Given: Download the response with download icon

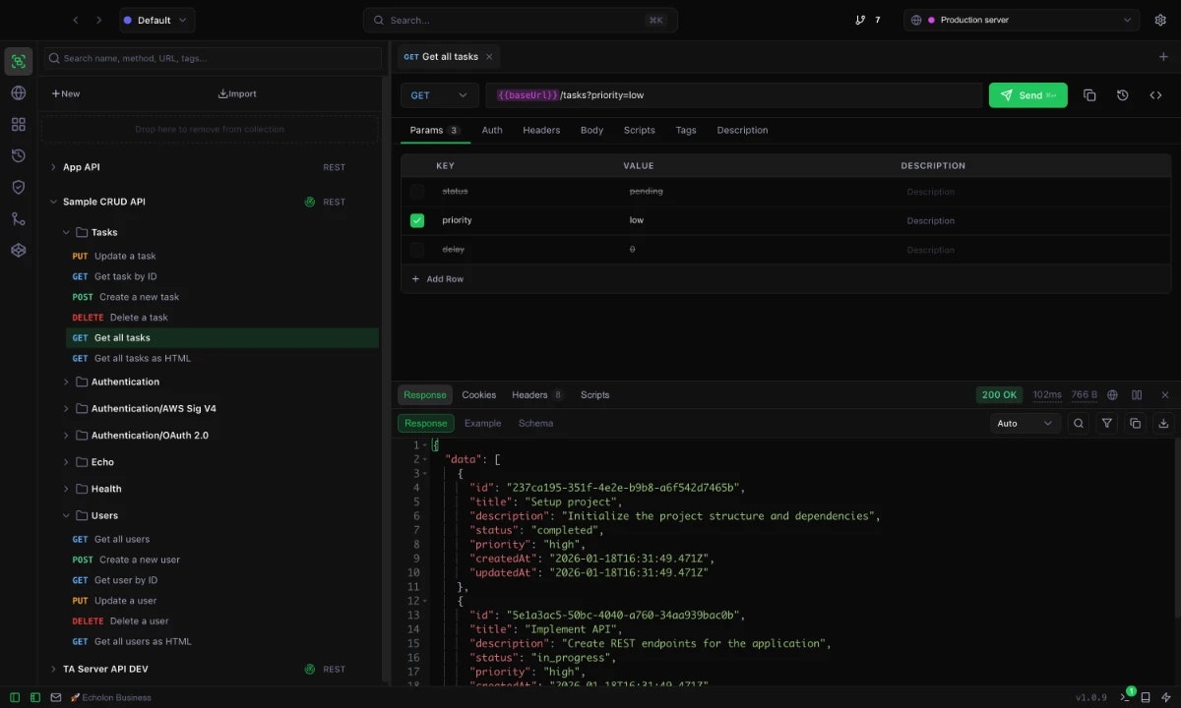Looking at the screenshot, I should [1164, 423].
